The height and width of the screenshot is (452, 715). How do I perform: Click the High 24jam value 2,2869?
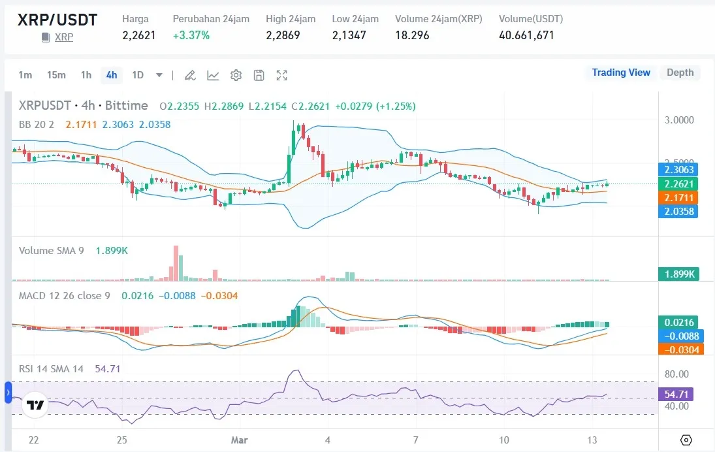coord(283,35)
